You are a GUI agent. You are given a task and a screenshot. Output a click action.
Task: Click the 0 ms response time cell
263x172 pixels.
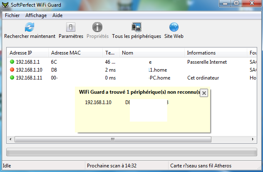110,78
